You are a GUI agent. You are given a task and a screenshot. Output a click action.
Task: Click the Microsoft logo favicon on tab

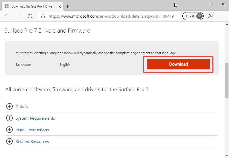click(6, 6)
